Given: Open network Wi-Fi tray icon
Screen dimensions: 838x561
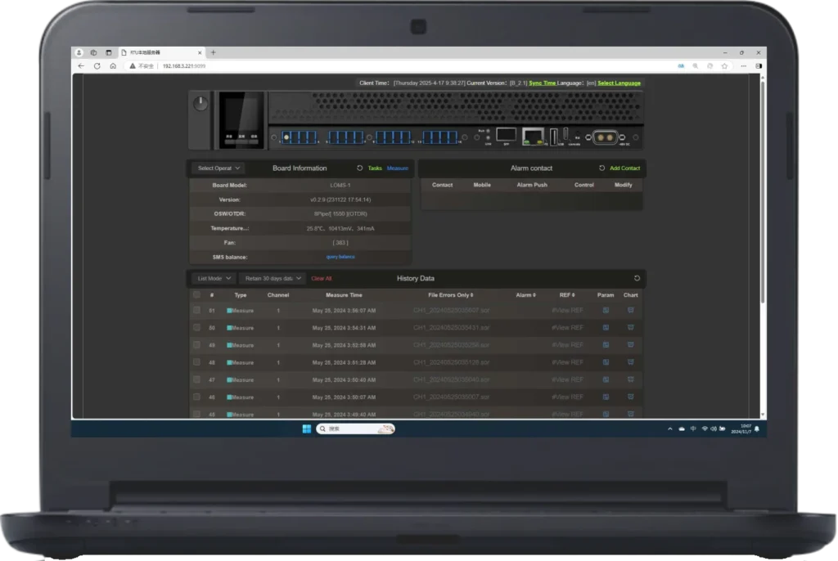Looking at the screenshot, I should [x=705, y=429].
